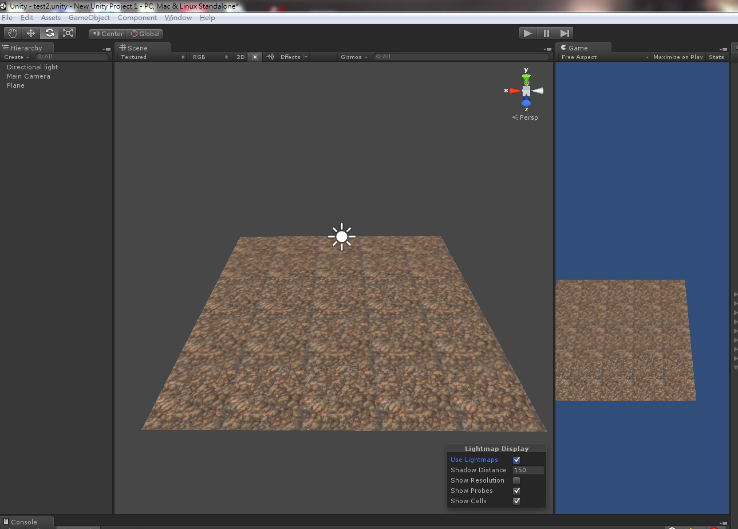Open the GameObject menu
The width and height of the screenshot is (738, 529).
89,18
